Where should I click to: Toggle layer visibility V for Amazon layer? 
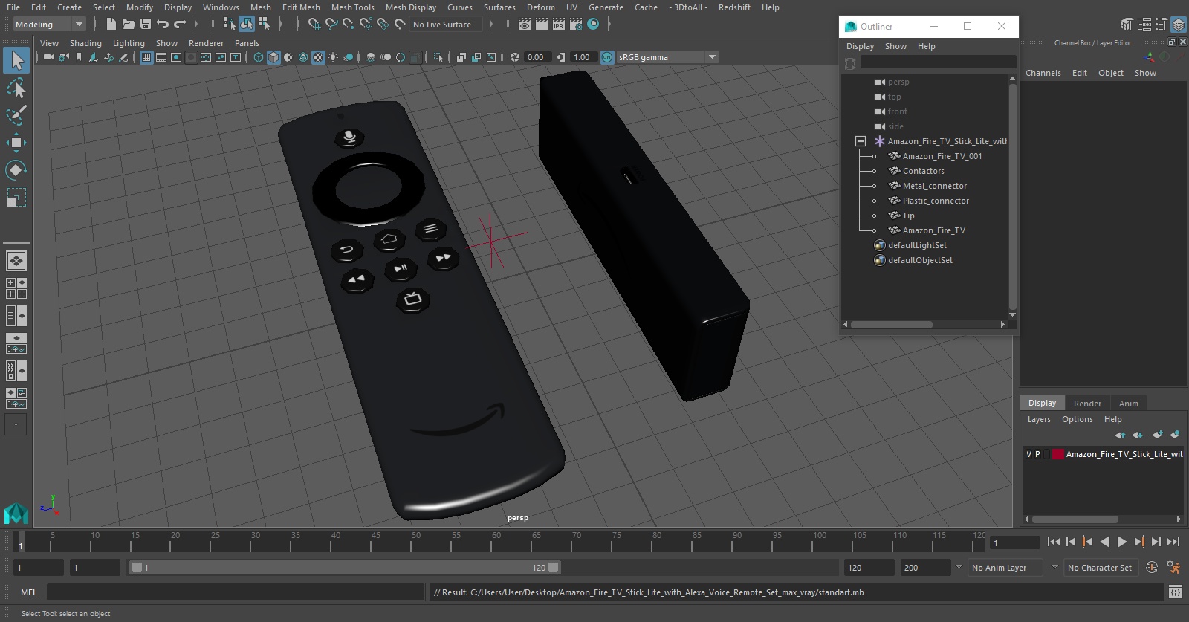point(1028,454)
